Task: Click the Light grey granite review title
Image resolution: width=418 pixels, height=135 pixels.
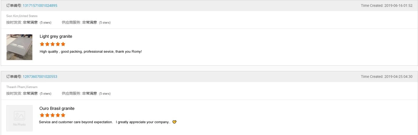Action: click(56, 36)
